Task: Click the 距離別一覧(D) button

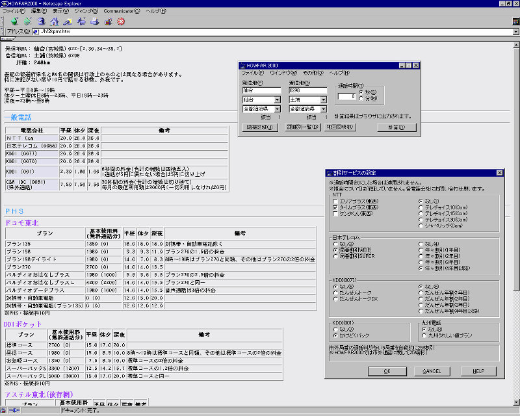Action: 302,127
